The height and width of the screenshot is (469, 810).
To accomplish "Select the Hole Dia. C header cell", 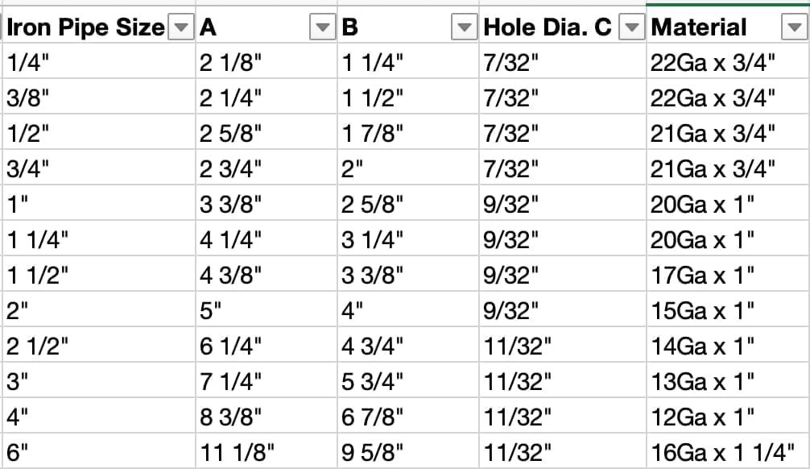I will click(x=563, y=25).
